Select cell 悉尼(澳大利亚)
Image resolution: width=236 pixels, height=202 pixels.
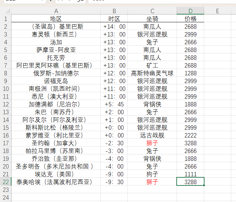tap(56, 97)
